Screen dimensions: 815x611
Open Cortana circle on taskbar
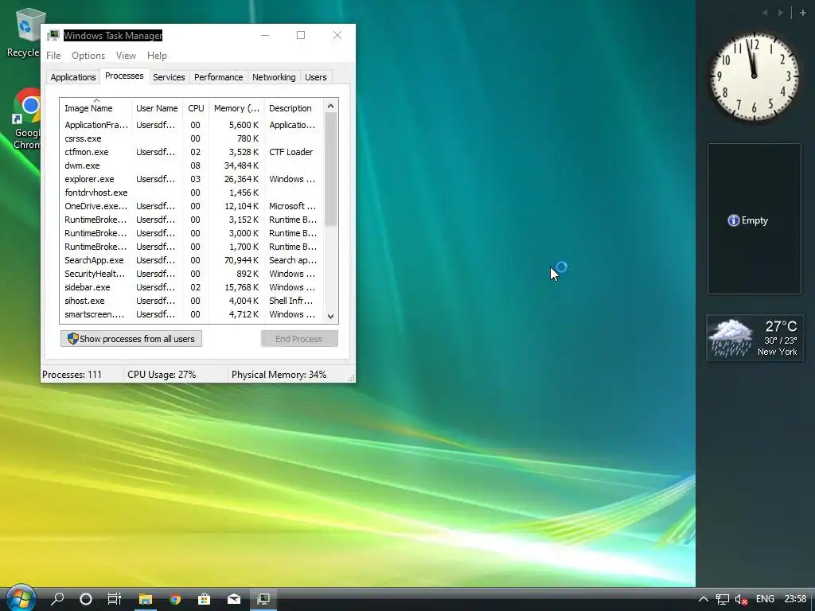86,599
